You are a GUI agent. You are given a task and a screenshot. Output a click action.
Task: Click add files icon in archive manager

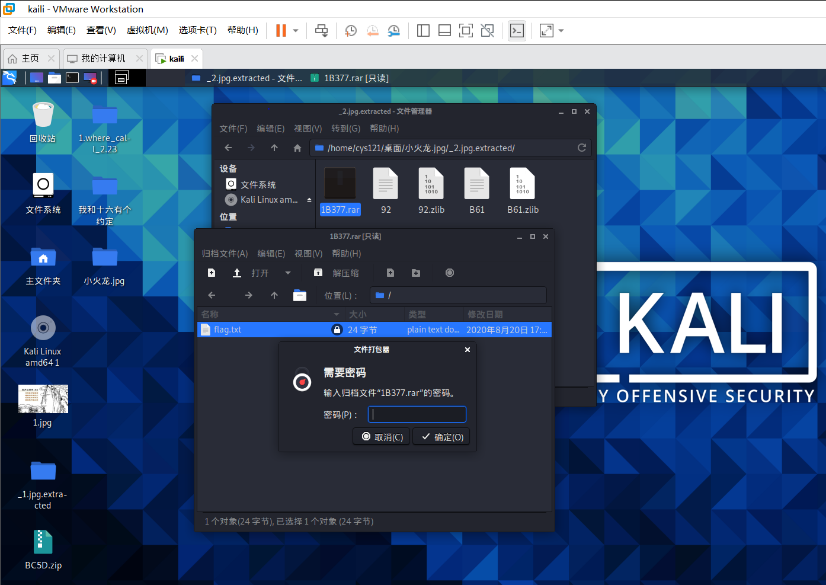(x=390, y=273)
